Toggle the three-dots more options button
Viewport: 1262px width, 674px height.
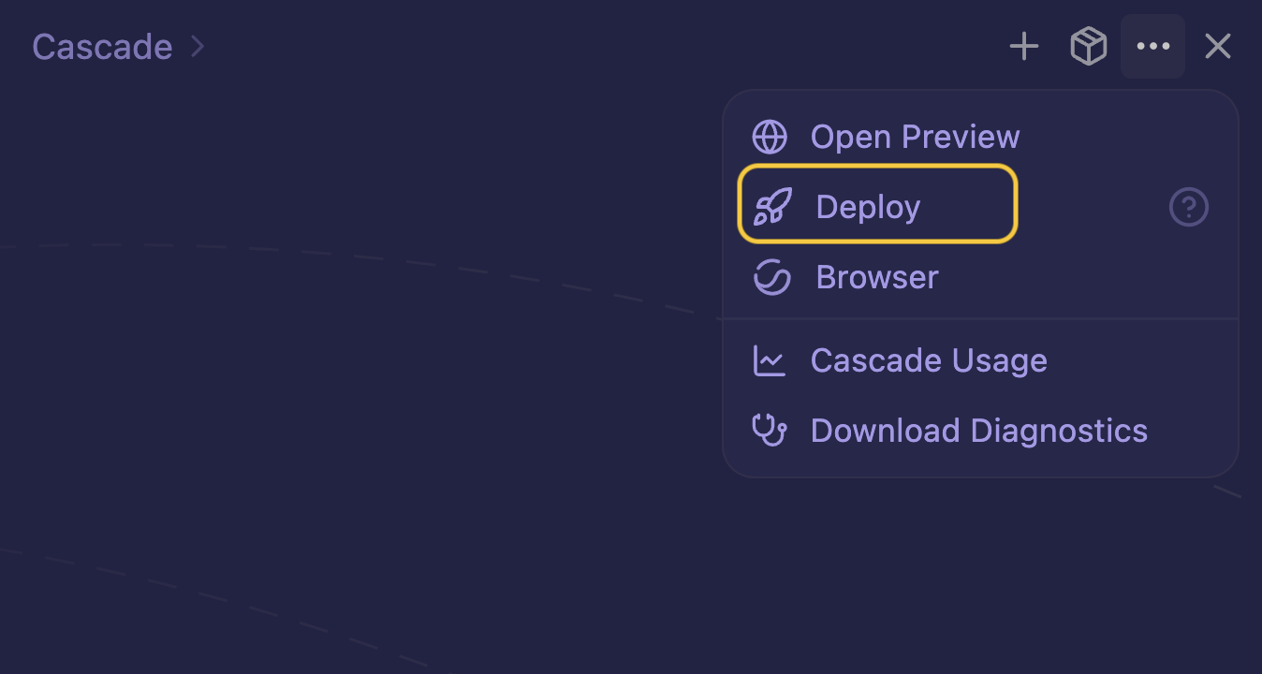1152,47
